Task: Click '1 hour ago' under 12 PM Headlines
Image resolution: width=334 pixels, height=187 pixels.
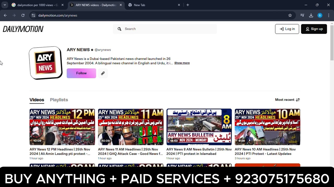Action: [36, 158]
